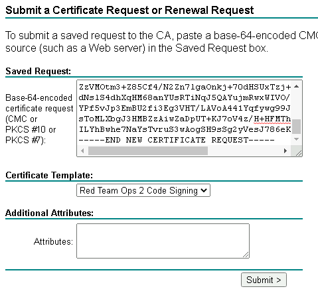Image resolution: width=318 pixels, height=293 pixels.
Task: Click the line starting with dNslS4dhXq
Action: point(184,97)
